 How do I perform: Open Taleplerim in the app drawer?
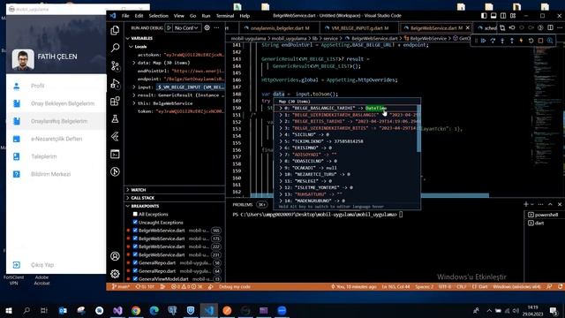[56, 156]
